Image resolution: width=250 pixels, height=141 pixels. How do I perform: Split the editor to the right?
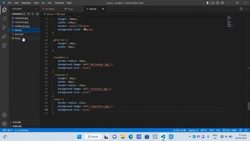pyautogui.click(x=241, y=9)
